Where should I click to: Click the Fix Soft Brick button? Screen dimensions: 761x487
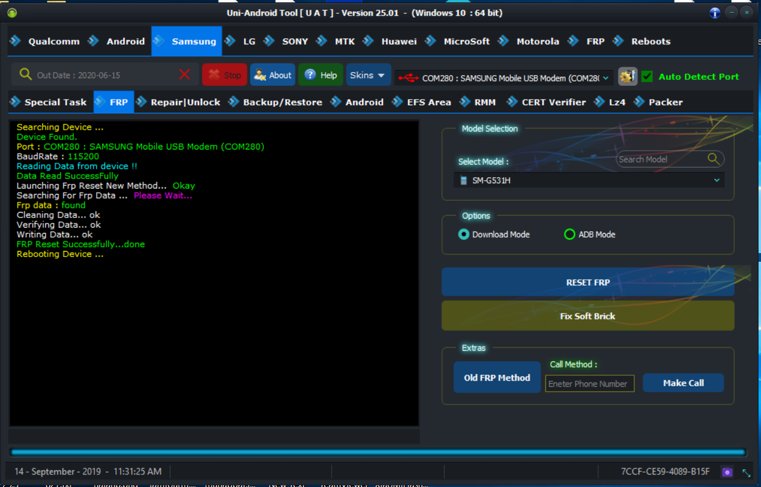pyautogui.click(x=588, y=316)
